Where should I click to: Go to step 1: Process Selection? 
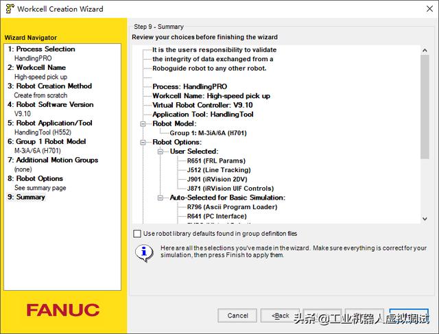[41, 49]
